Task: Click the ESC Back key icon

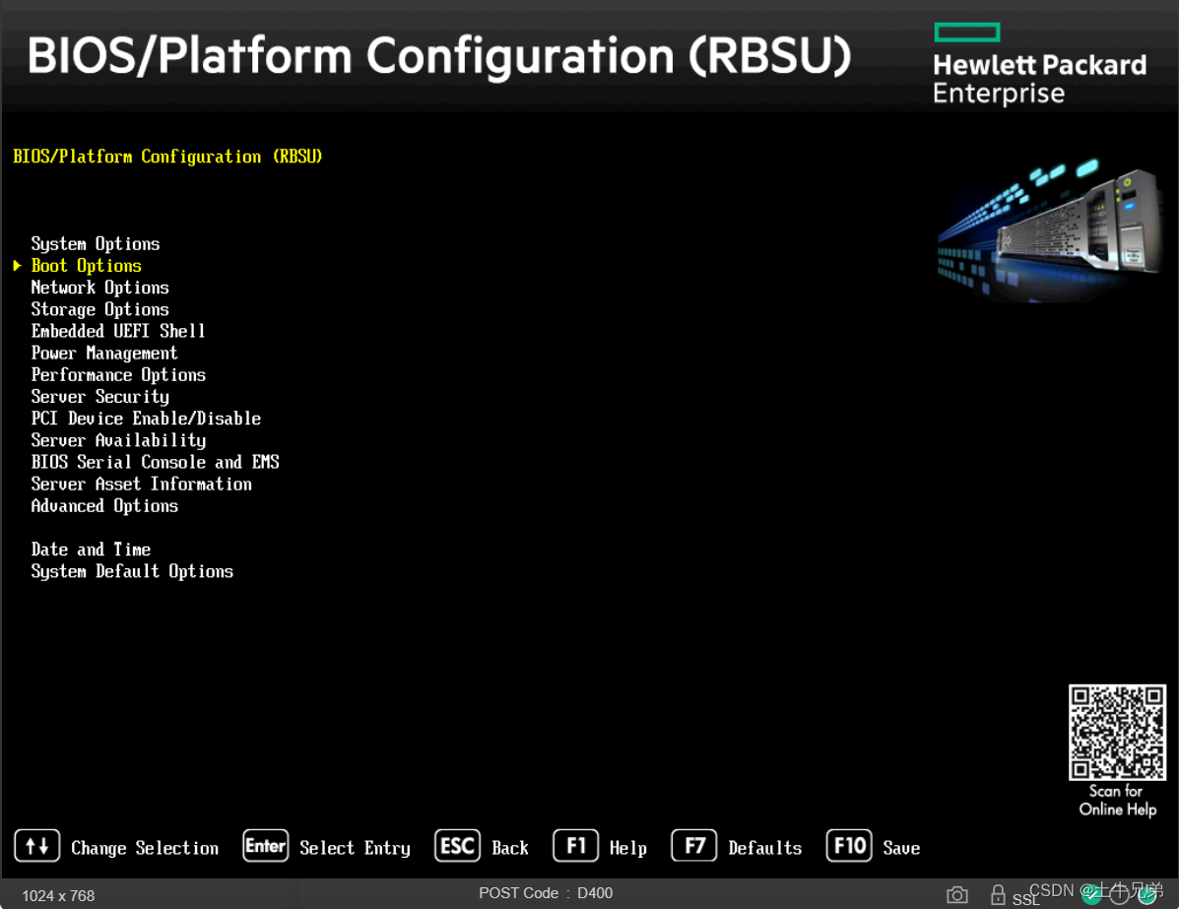Action: pyautogui.click(x=456, y=845)
